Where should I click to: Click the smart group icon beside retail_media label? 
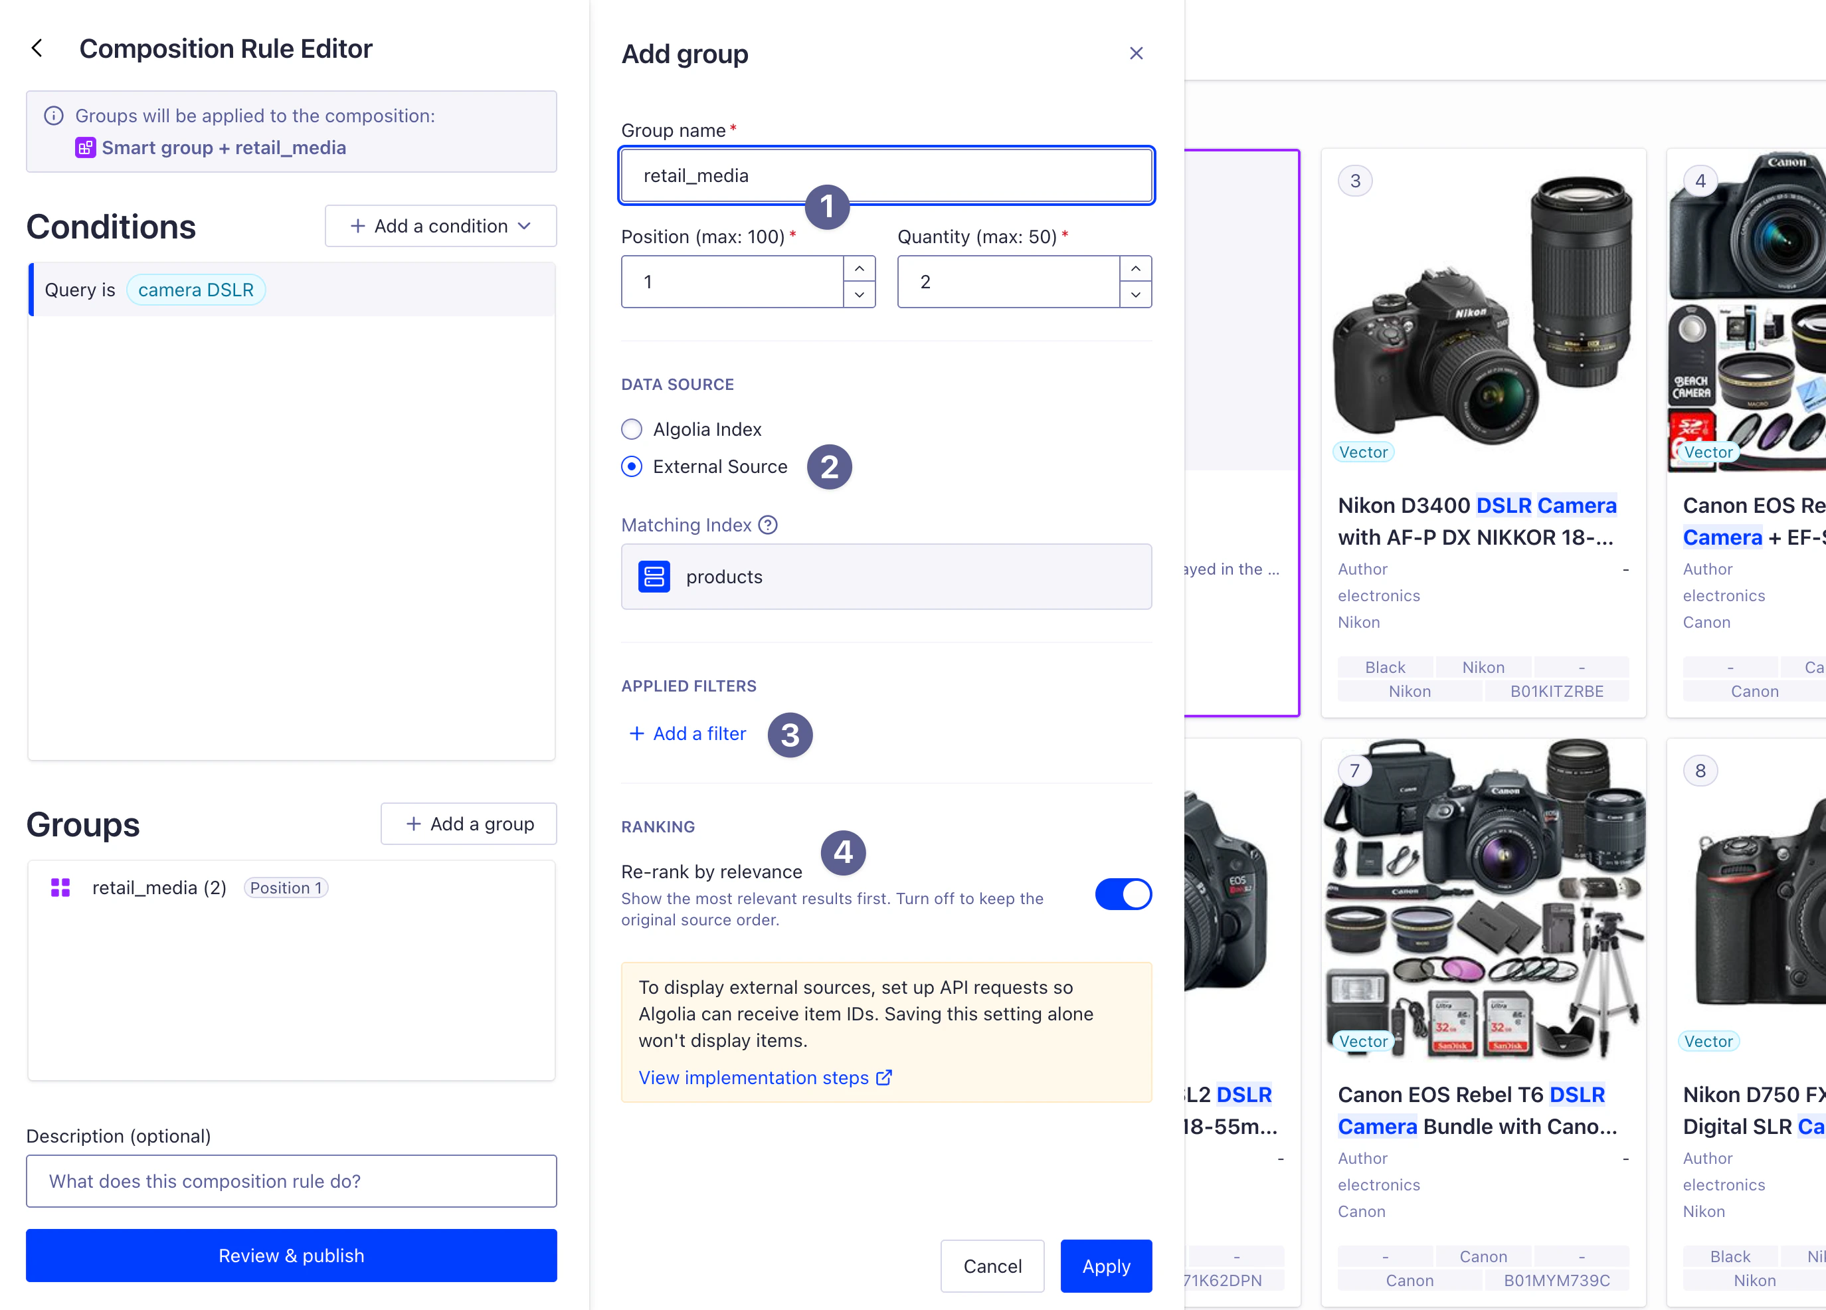click(x=85, y=147)
